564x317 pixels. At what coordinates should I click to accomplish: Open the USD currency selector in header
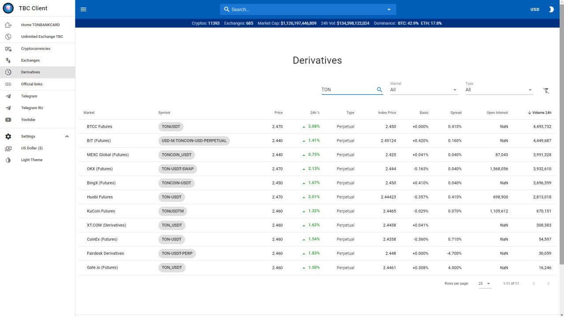click(534, 9)
